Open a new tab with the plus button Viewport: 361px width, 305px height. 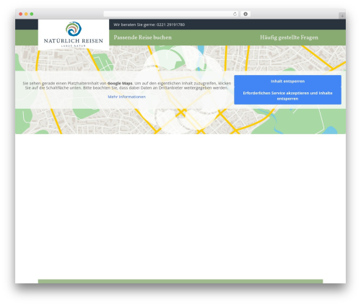[342, 16]
